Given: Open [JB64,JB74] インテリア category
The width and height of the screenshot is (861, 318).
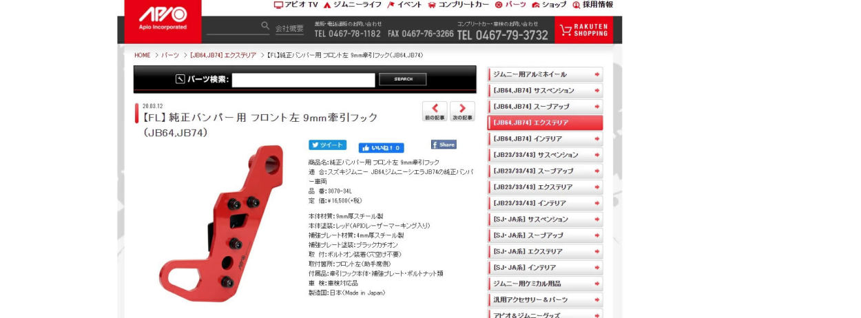Looking at the screenshot, I should point(545,139).
